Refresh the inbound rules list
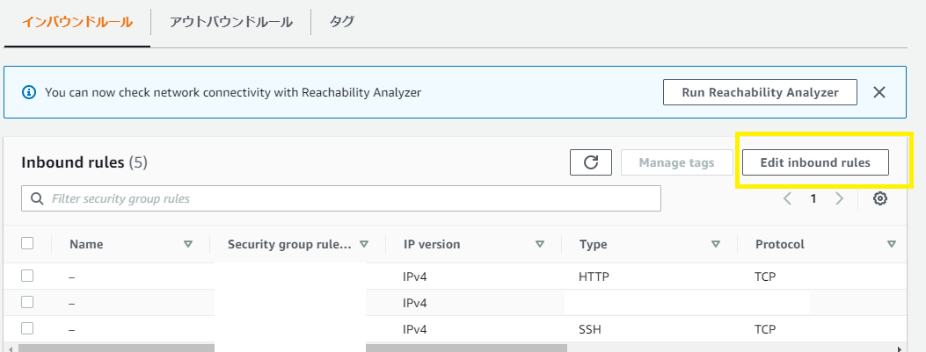Viewport: 926px width, 352px height. coord(591,162)
